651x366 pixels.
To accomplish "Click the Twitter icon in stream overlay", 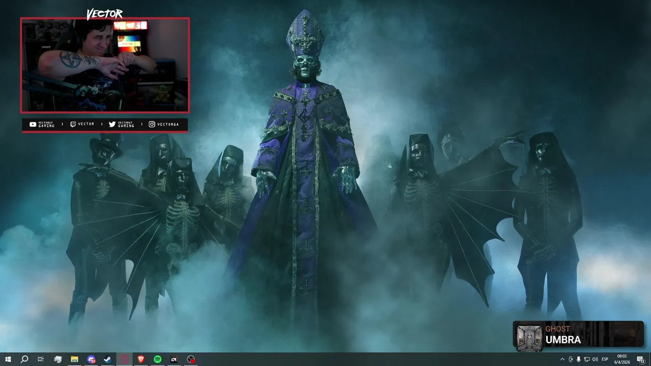I will [x=112, y=124].
